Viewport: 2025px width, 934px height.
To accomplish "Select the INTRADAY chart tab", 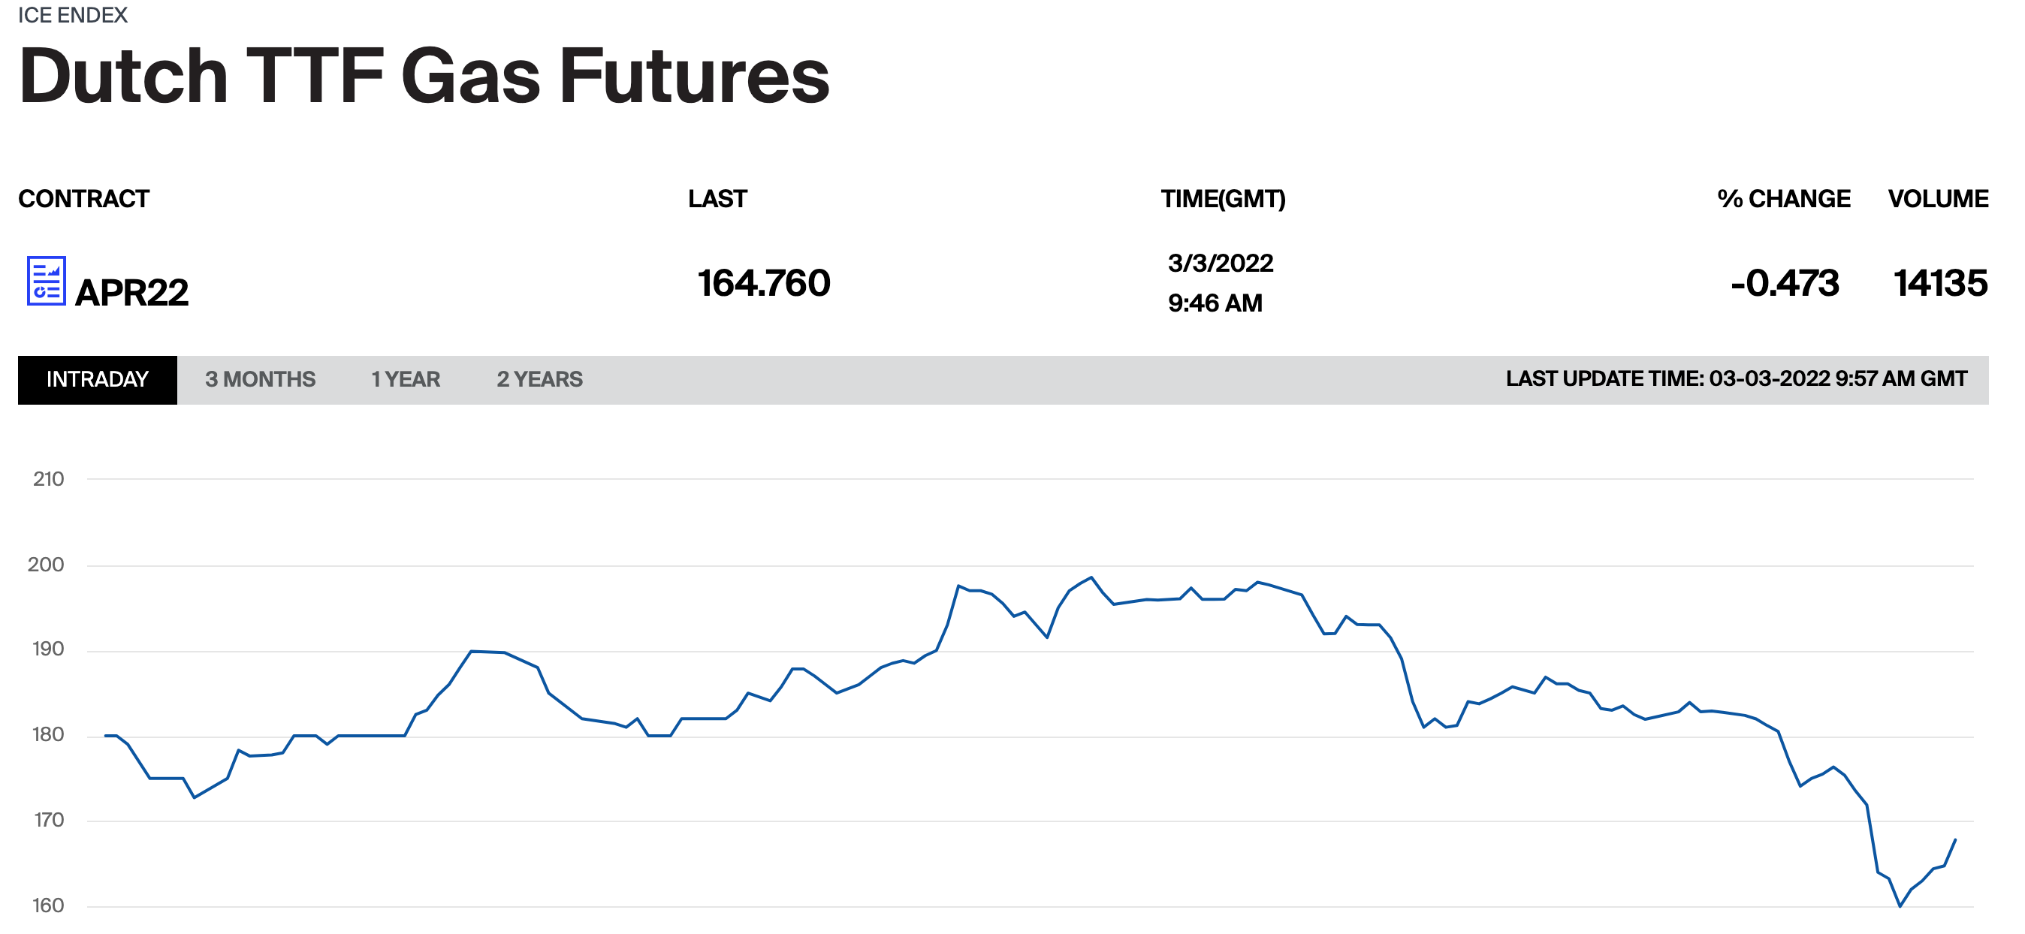I will (x=98, y=379).
